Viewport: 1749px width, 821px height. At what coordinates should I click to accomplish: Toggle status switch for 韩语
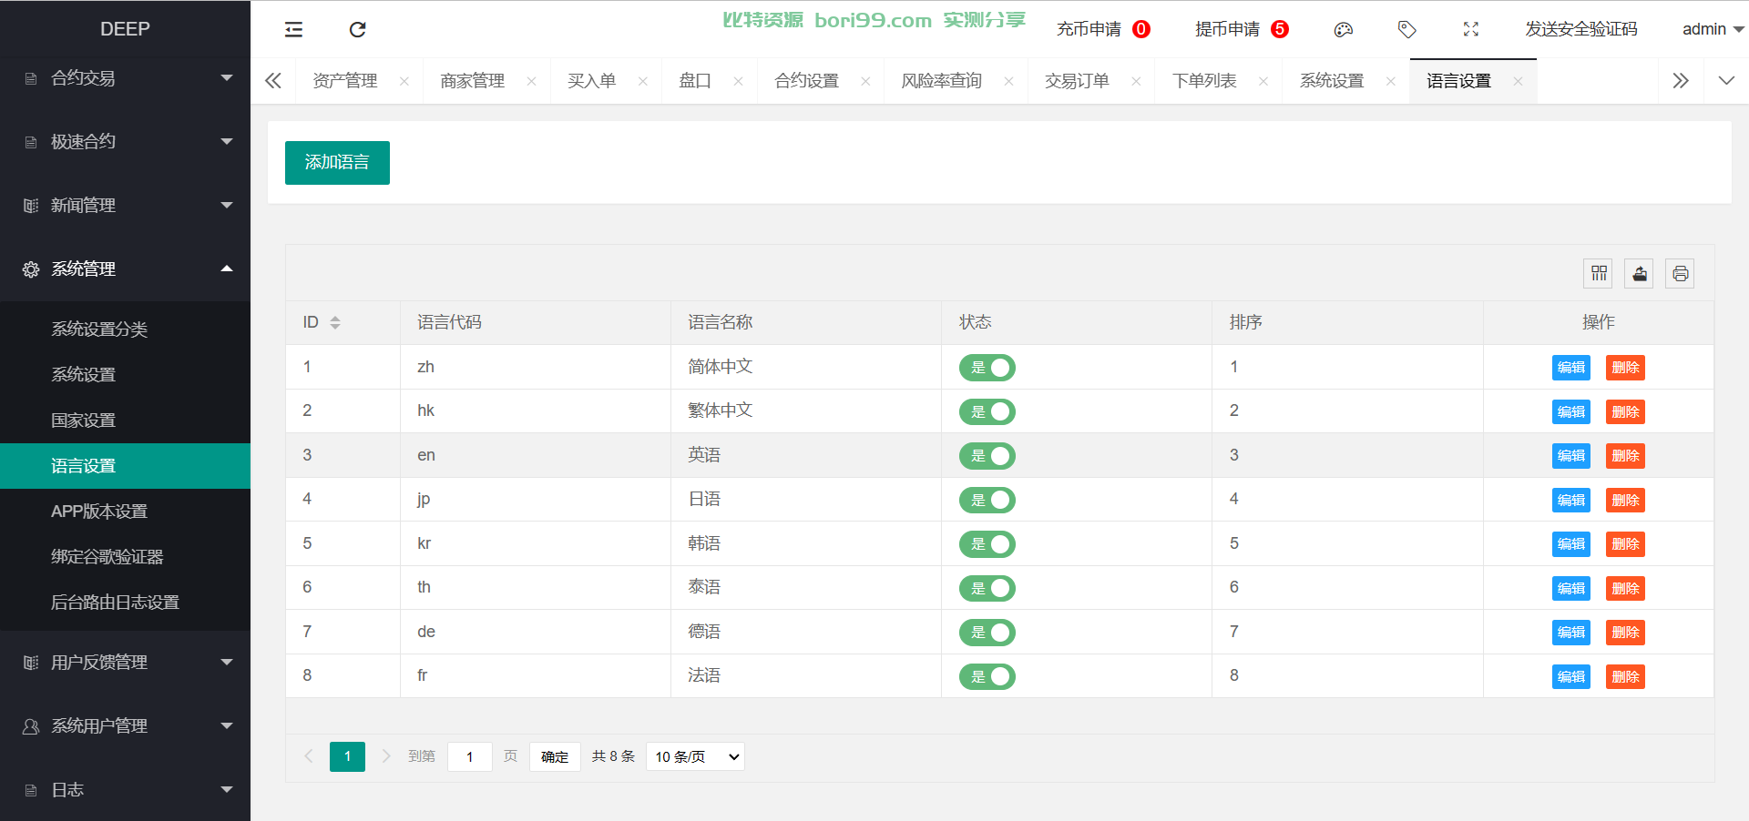pyautogui.click(x=987, y=544)
